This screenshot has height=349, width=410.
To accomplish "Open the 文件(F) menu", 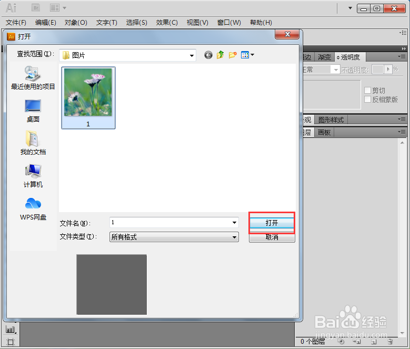I will [x=16, y=23].
